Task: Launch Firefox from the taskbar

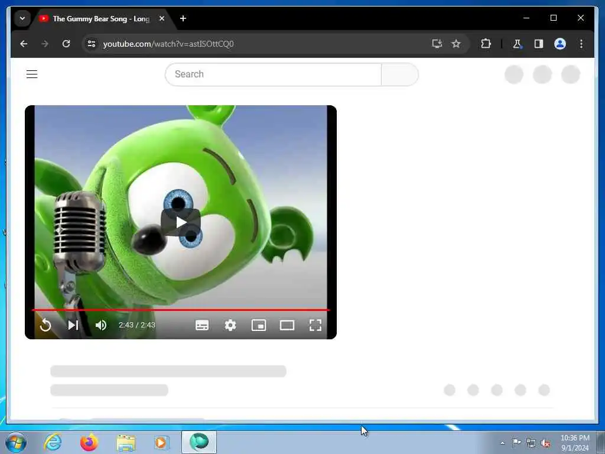Action: click(89, 442)
